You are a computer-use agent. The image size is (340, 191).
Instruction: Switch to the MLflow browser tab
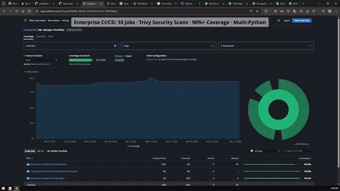(x=191, y=4)
